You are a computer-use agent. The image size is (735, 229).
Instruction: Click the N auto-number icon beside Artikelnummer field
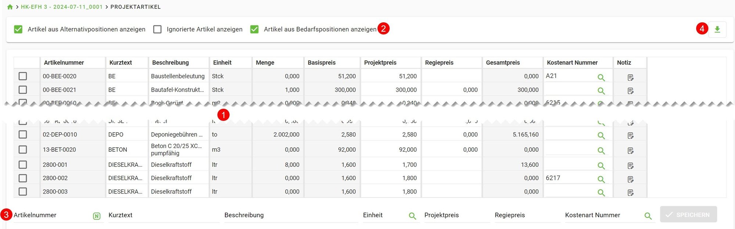(x=96, y=216)
